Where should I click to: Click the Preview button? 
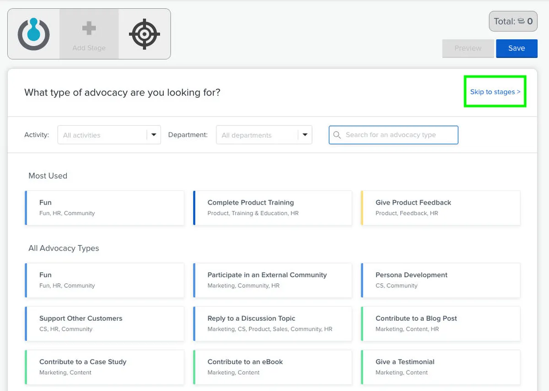pyautogui.click(x=468, y=48)
